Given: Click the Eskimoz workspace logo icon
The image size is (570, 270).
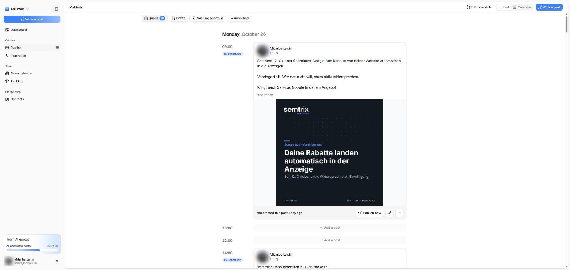Looking at the screenshot, I should (x=7, y=9).
